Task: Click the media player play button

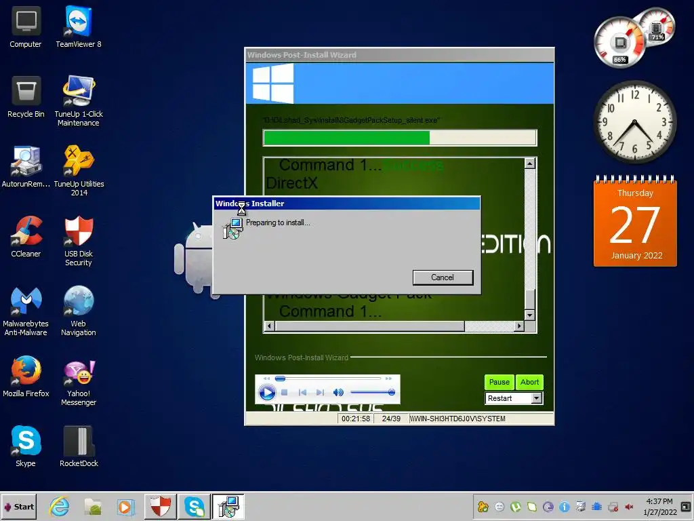Action: pyautogui.click(x=267, y=393)
